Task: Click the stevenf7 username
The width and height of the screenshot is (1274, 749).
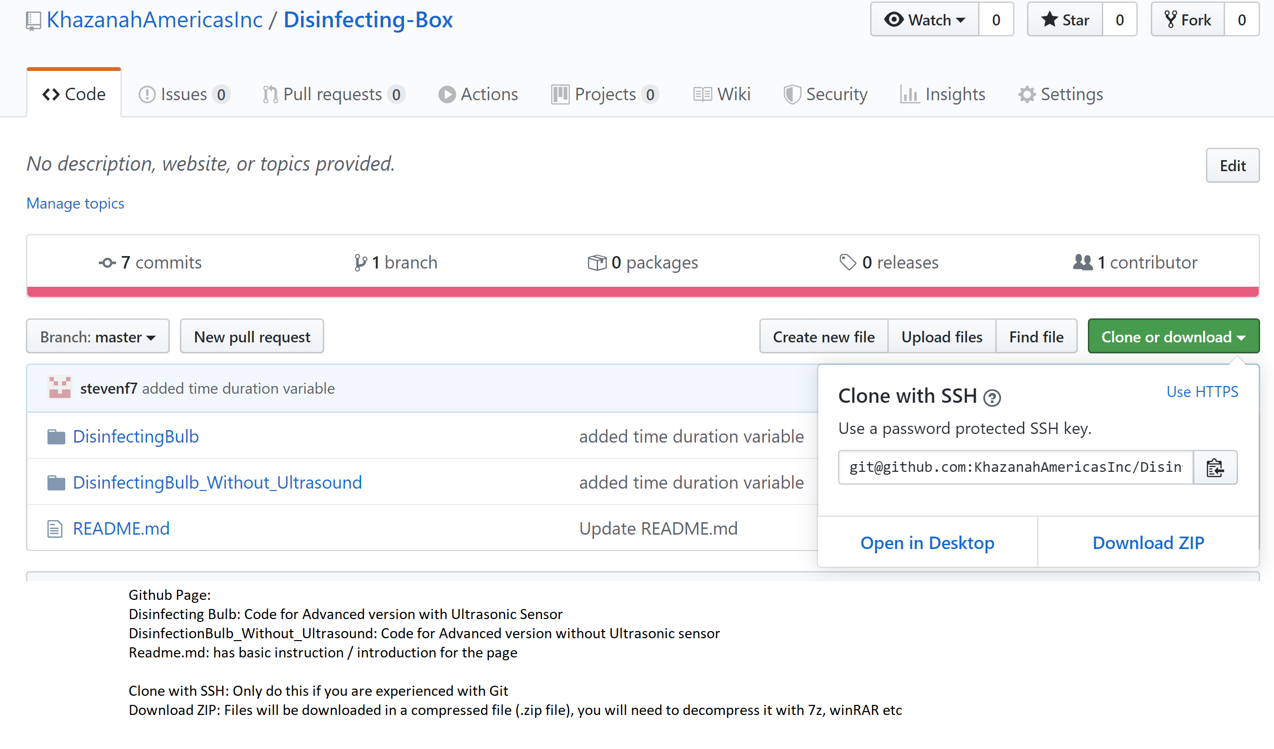Action: point(109,388)
